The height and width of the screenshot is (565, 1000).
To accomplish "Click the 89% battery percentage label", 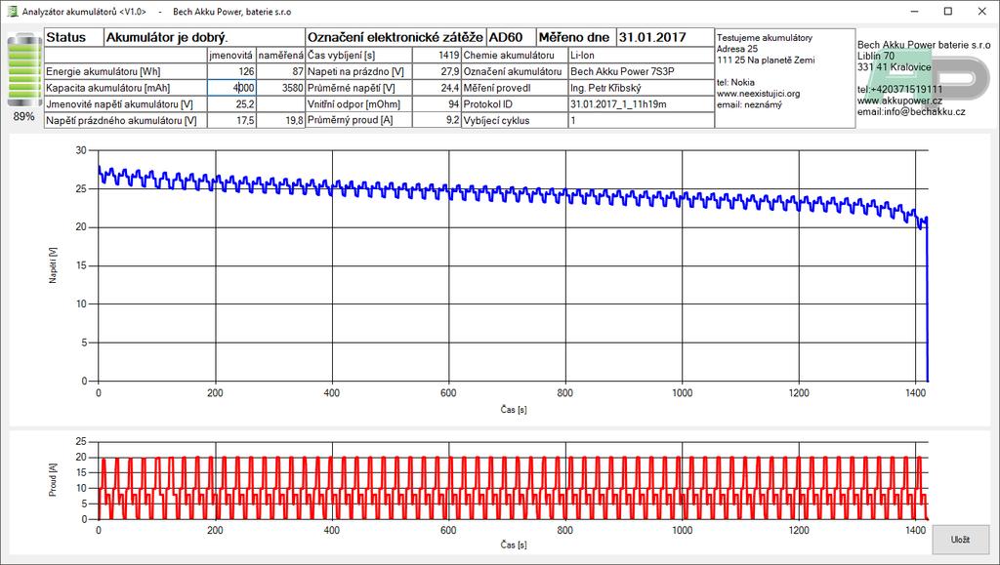I will pyautogui.click(x=23, y=116).
